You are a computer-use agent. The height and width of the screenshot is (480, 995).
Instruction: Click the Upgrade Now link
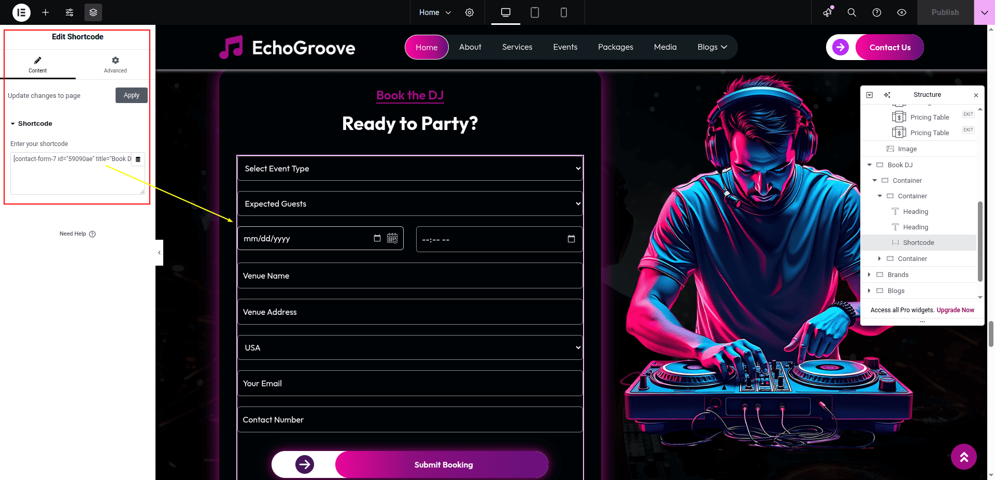[x=955, y=310]
